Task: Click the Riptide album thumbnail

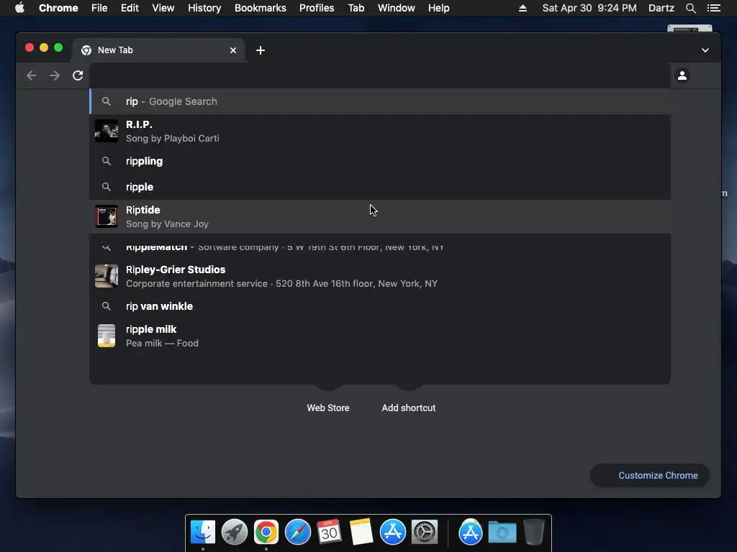Action: [107, 216]
